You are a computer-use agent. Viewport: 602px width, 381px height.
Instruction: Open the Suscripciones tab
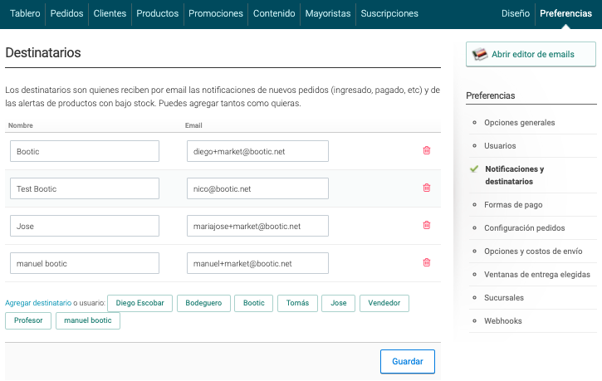pos(389,13)
